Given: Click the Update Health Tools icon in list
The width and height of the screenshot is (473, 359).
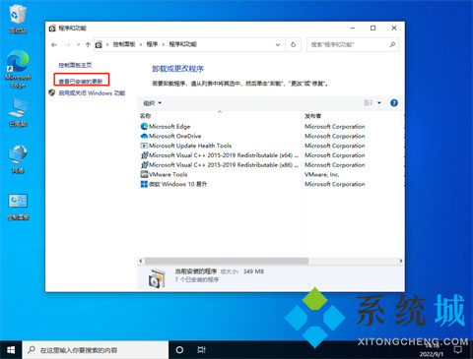Looking at the screenshot, I should coord(144,146).
